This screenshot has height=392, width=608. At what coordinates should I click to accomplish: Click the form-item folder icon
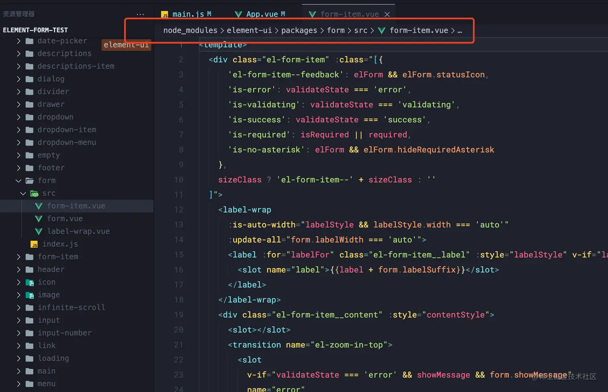(x=29, y=257)
